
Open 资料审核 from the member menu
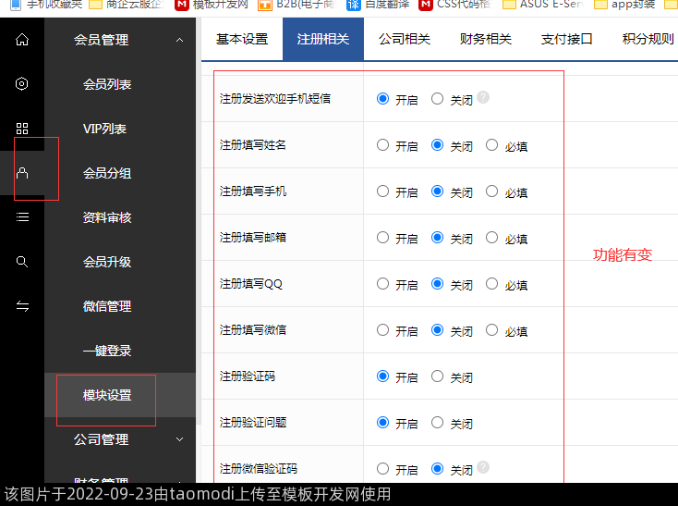[x=107, y=217]
